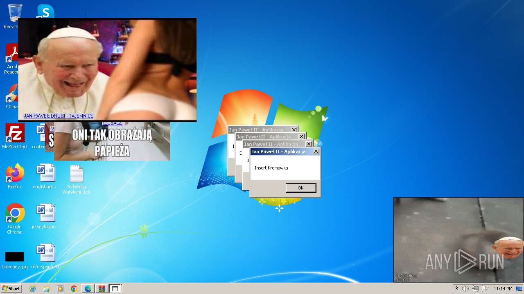Select the offerspring.rtf document icon
This screenshot has width=524, height=294.
45,256
